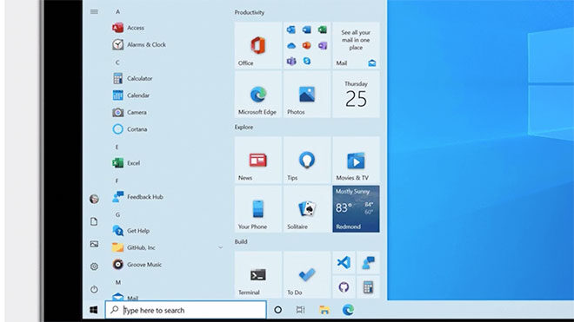Open File Explorer on the taskbar

click(x=324, y=310)
